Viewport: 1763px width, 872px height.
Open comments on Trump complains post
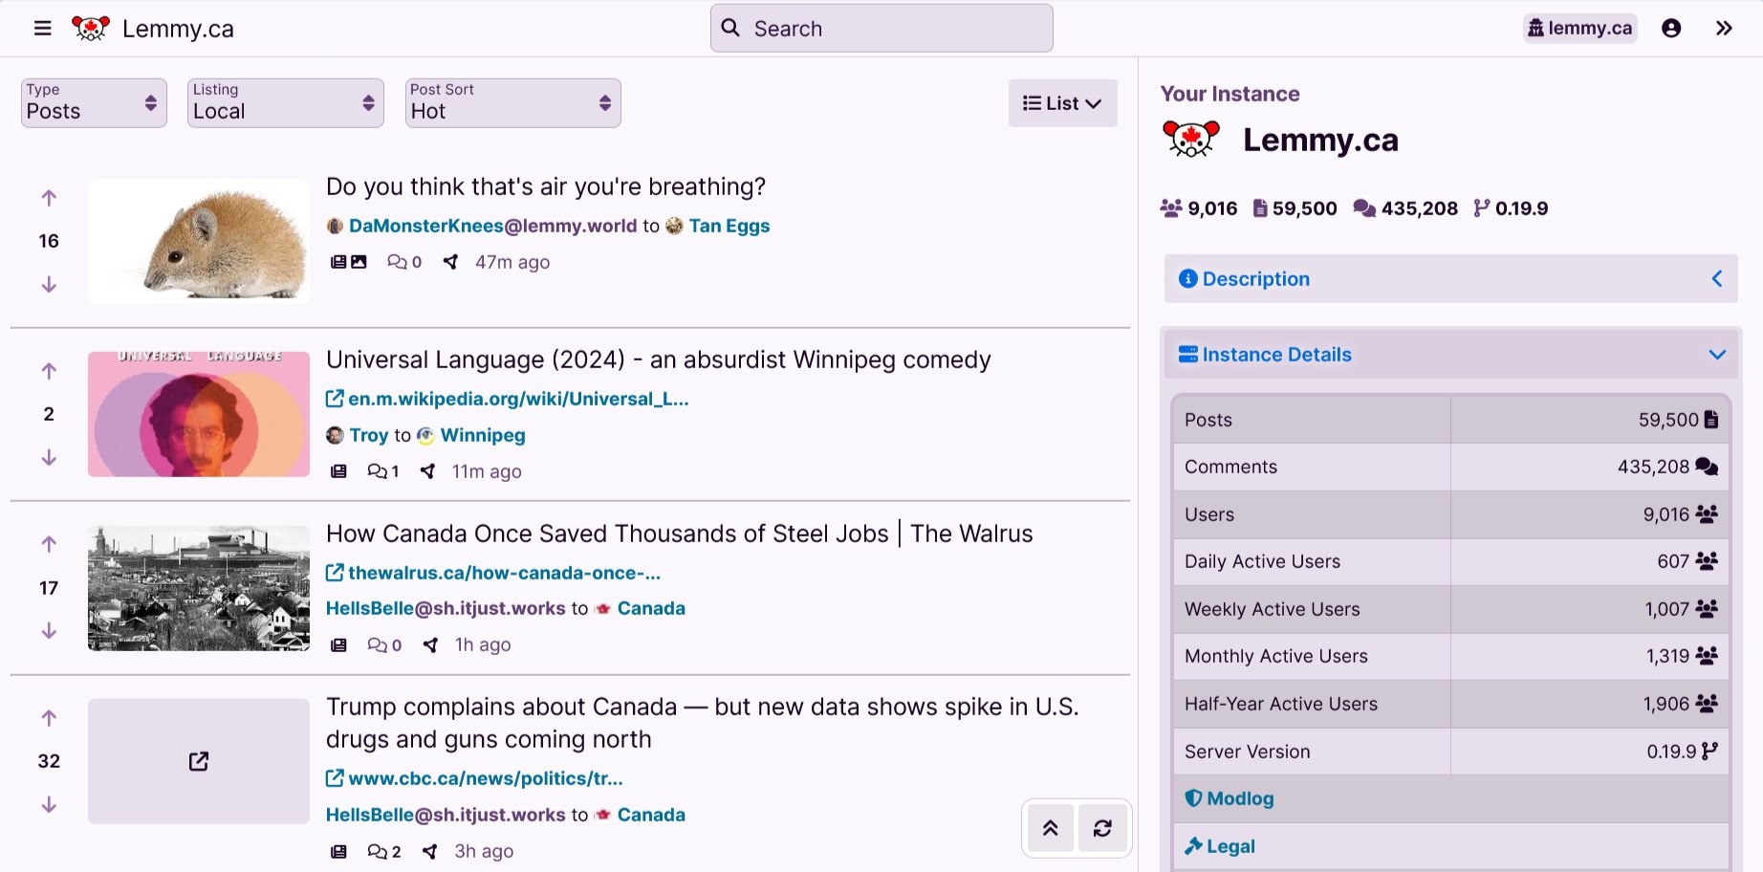point(383,852)
